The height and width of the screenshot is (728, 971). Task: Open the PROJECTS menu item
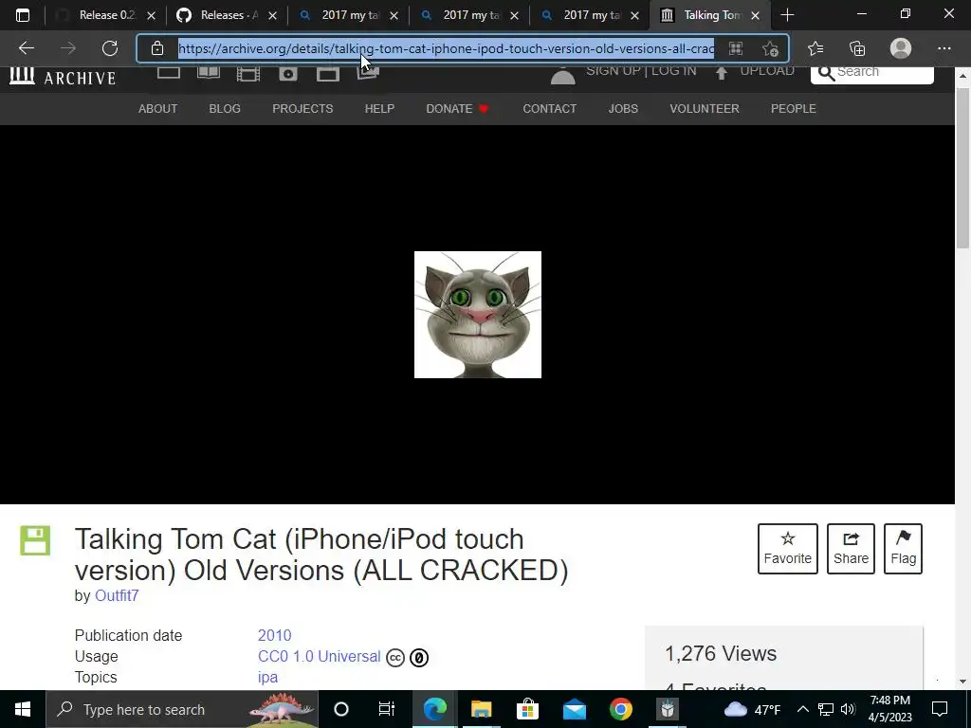pyautogui.click(x=302, y=109)
